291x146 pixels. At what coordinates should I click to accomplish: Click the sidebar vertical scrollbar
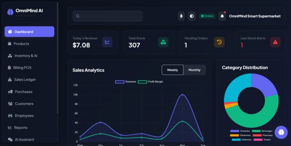click(57, 58)
